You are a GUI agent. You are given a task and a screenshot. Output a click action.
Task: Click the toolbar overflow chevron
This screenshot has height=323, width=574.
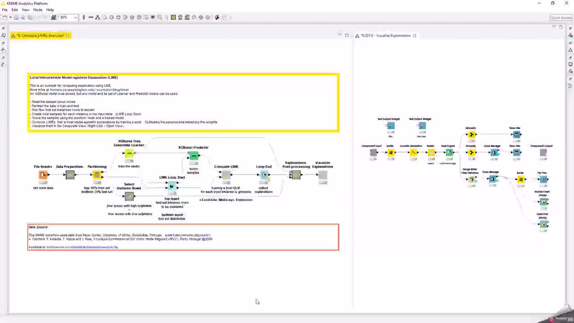pos(231,17)
